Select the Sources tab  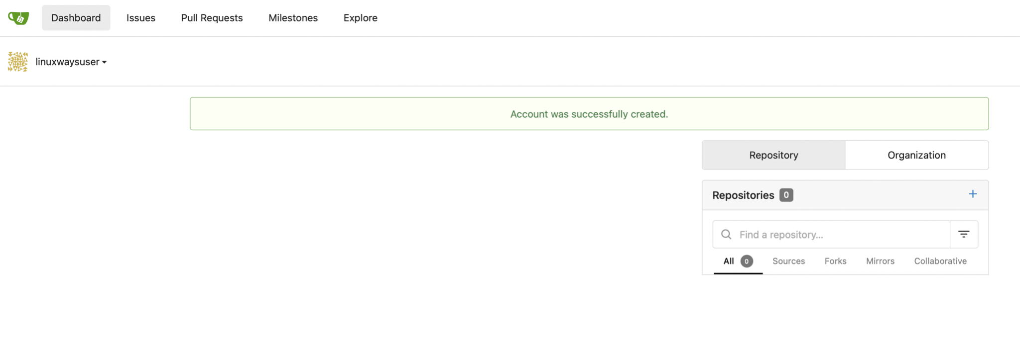[788, 261]
